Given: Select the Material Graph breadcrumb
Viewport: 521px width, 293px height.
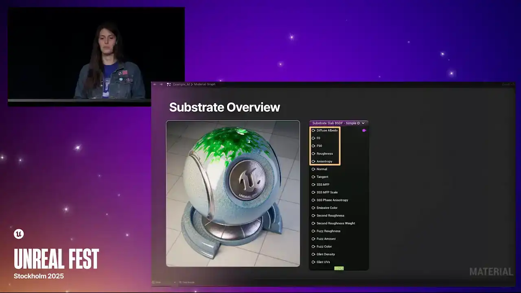Looking at the screenshot, I should pyautogui.click(x=205, y=84).
